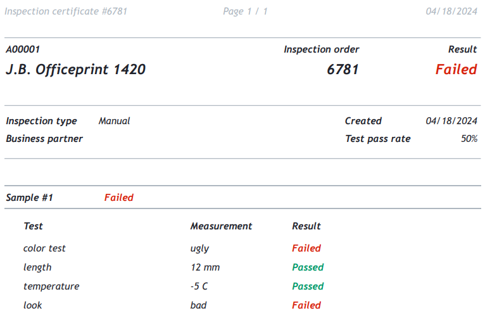Image resolution: width=485 pixels, height=320 pixels.
Task: Click the 50% test pass rate
Action: point(469,138)
